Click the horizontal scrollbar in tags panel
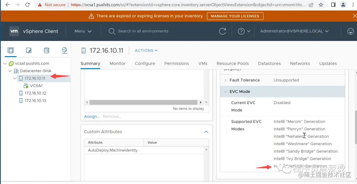The image size is (357, 184). click(143, 102)
